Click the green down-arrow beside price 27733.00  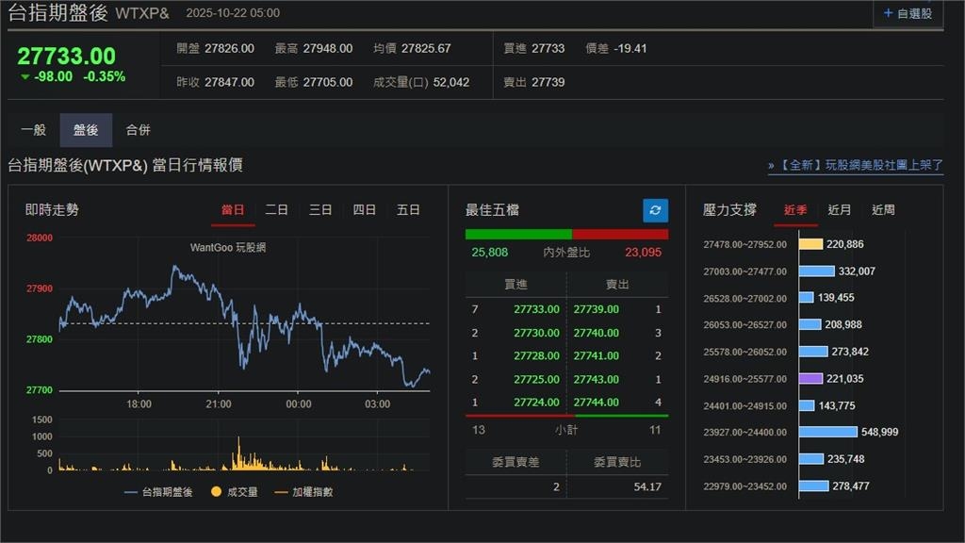click(24, 75)
